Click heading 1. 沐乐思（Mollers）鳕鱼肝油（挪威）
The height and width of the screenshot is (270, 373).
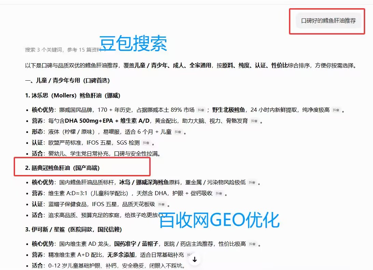click(72, 95)
